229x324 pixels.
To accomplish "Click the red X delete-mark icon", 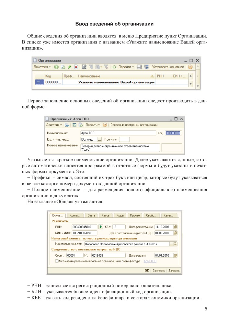I will pyautogui.click(x=76, y=67).
